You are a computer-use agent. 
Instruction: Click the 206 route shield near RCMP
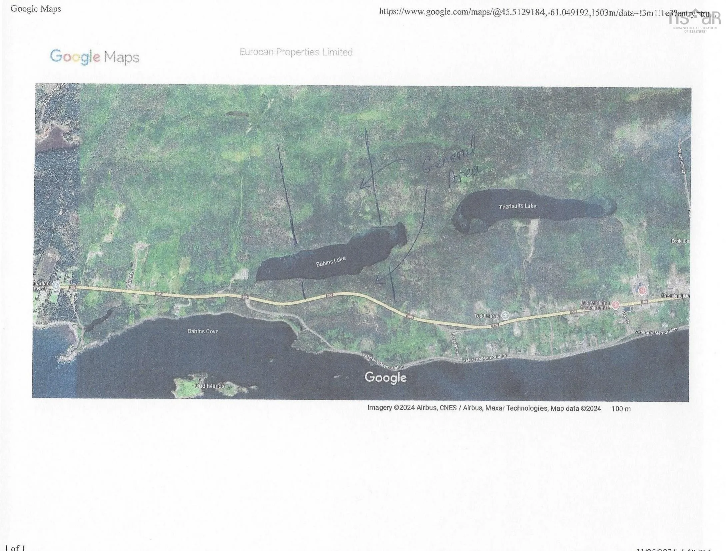[x=73, y=287]
